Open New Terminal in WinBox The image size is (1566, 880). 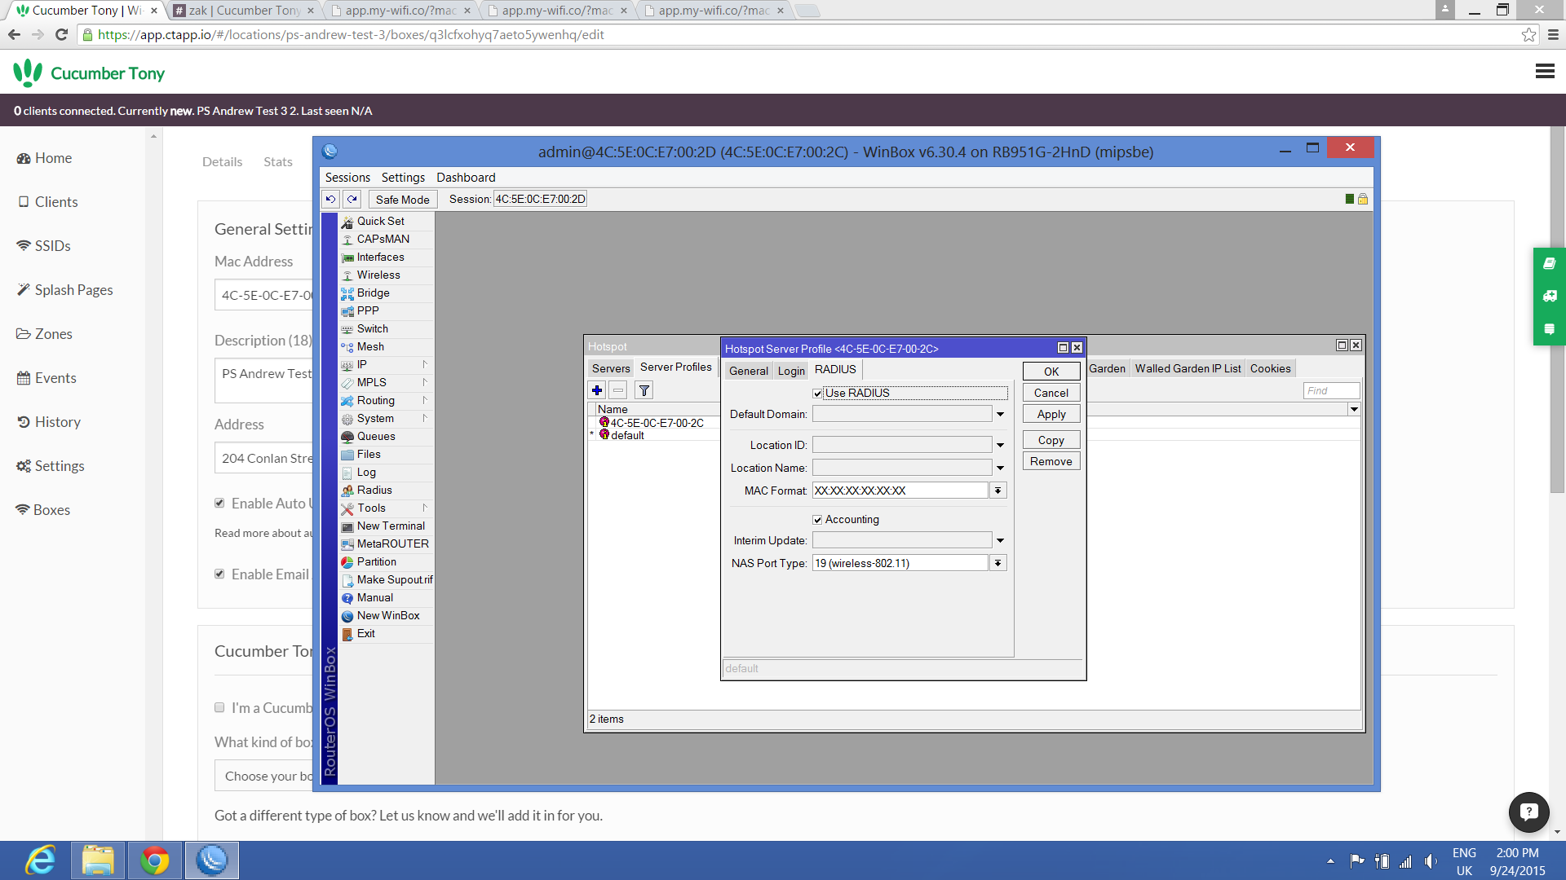(391, 526)
